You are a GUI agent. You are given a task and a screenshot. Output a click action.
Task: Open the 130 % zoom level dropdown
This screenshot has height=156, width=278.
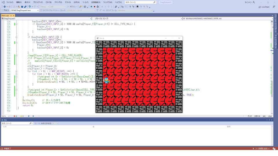tap(5, 116)
